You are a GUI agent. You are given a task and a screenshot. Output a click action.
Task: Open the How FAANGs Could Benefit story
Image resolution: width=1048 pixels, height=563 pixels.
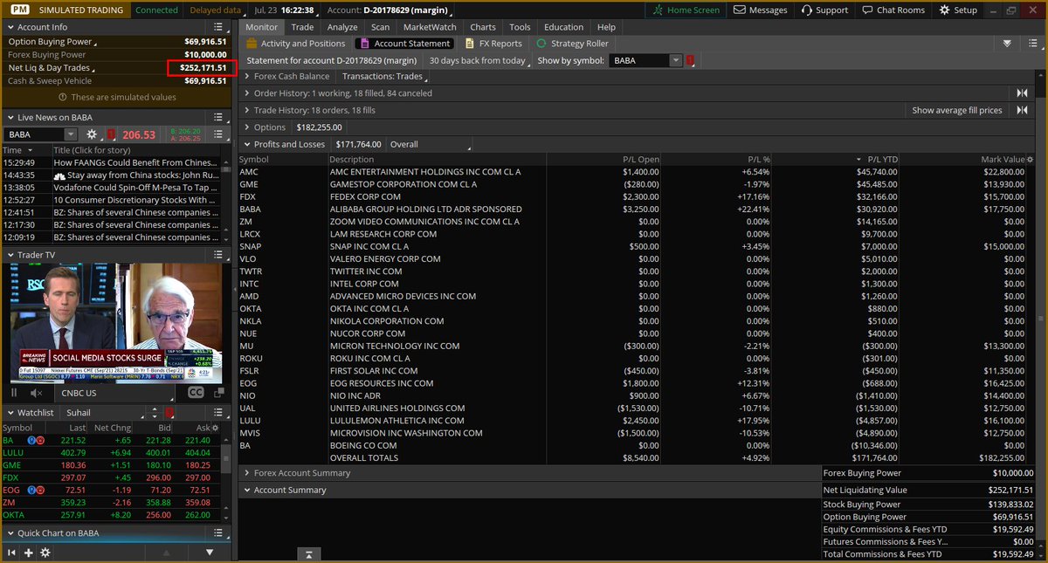click(x=135, y=162)
